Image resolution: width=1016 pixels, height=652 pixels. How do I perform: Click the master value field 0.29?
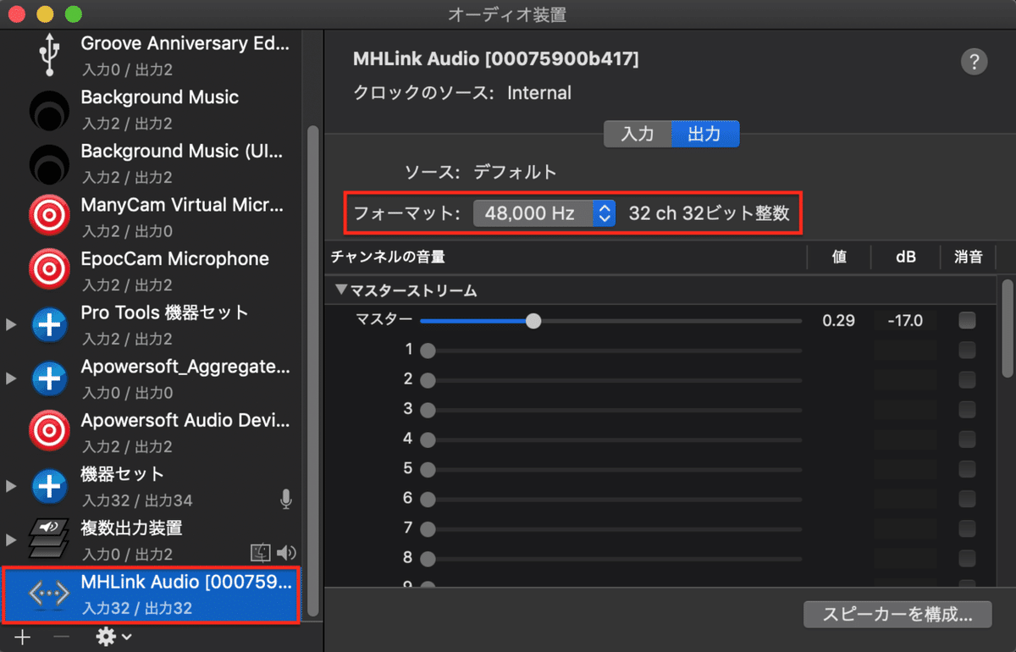838,321
